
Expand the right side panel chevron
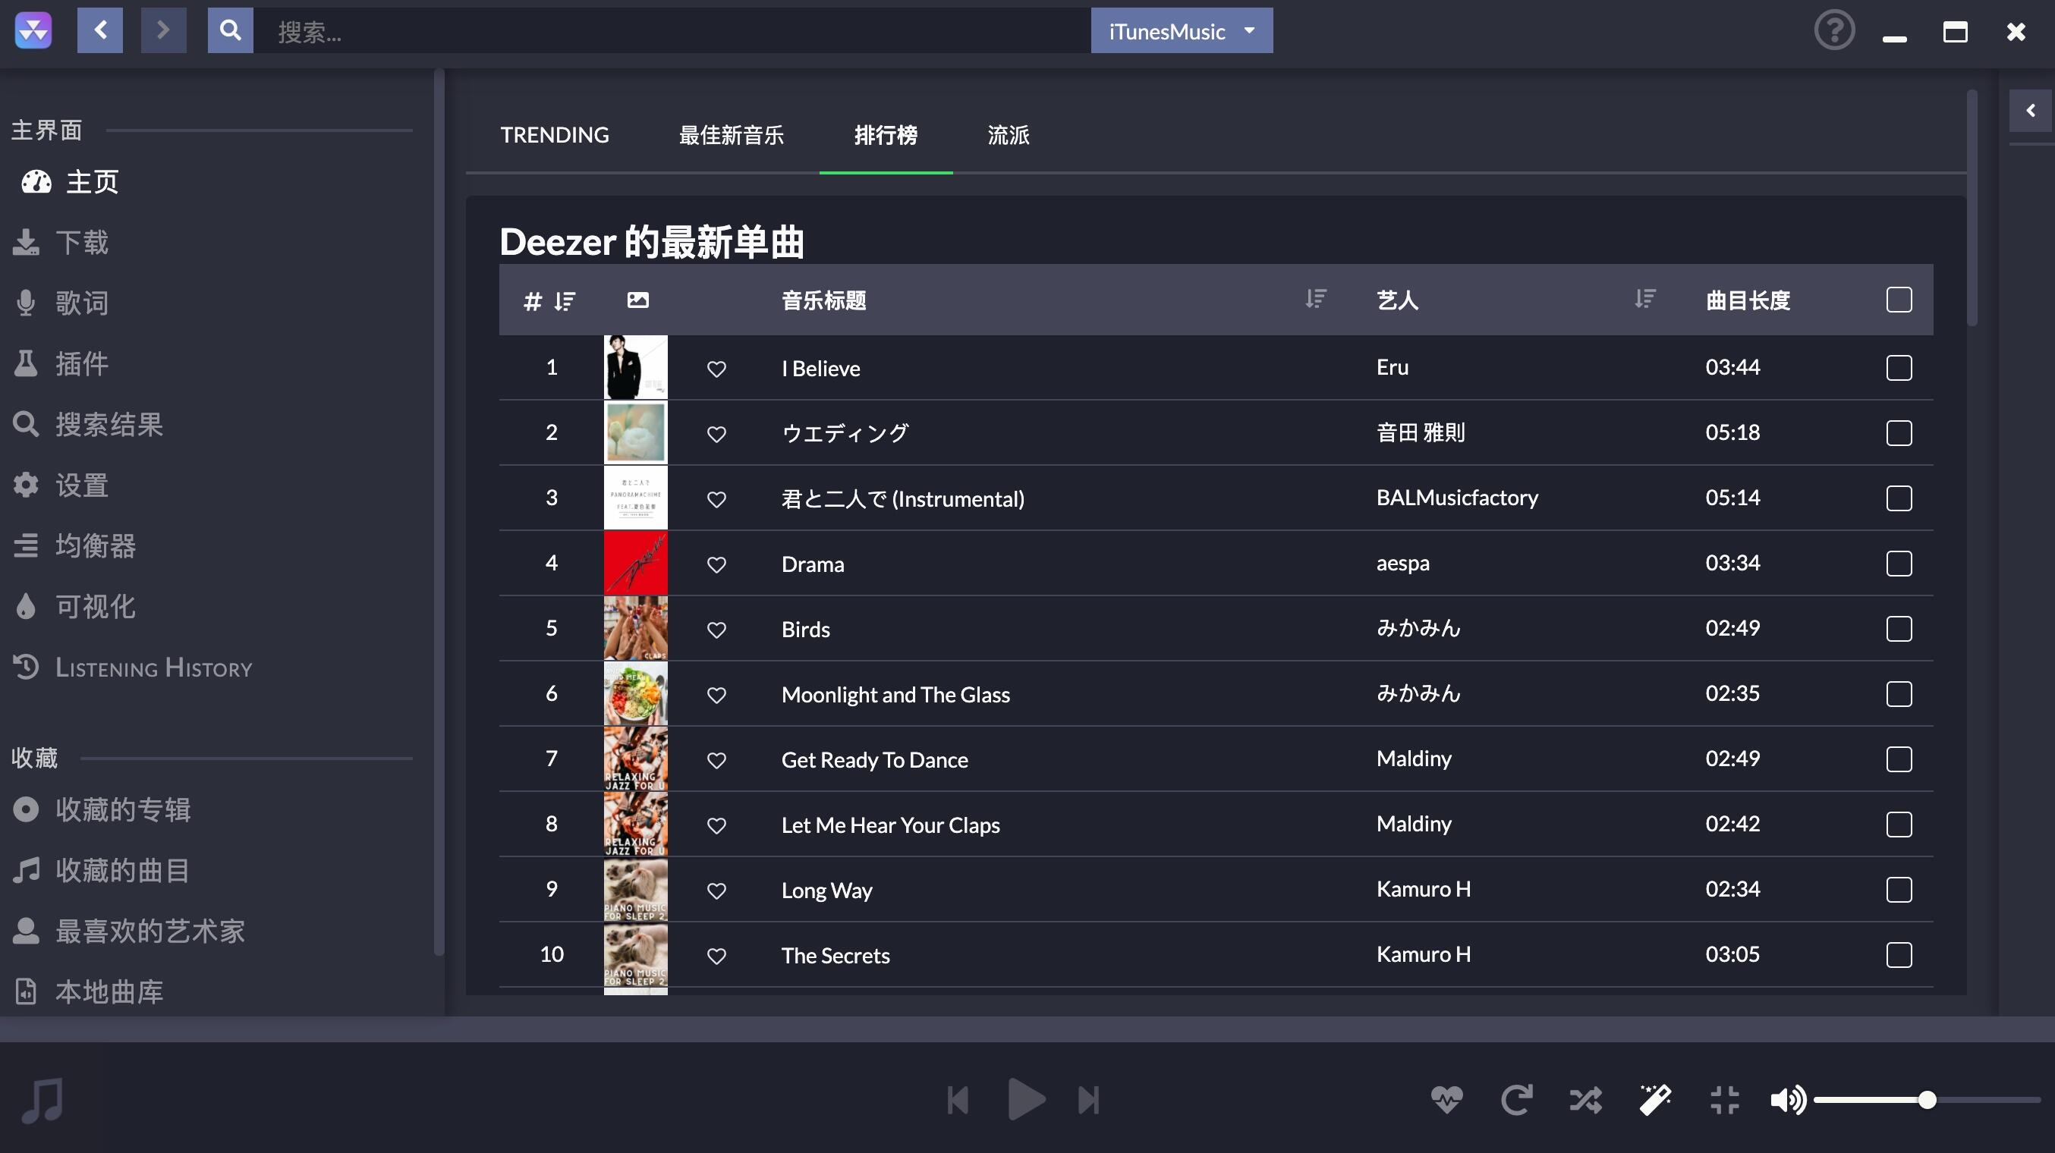click(x=2031, y=111)
